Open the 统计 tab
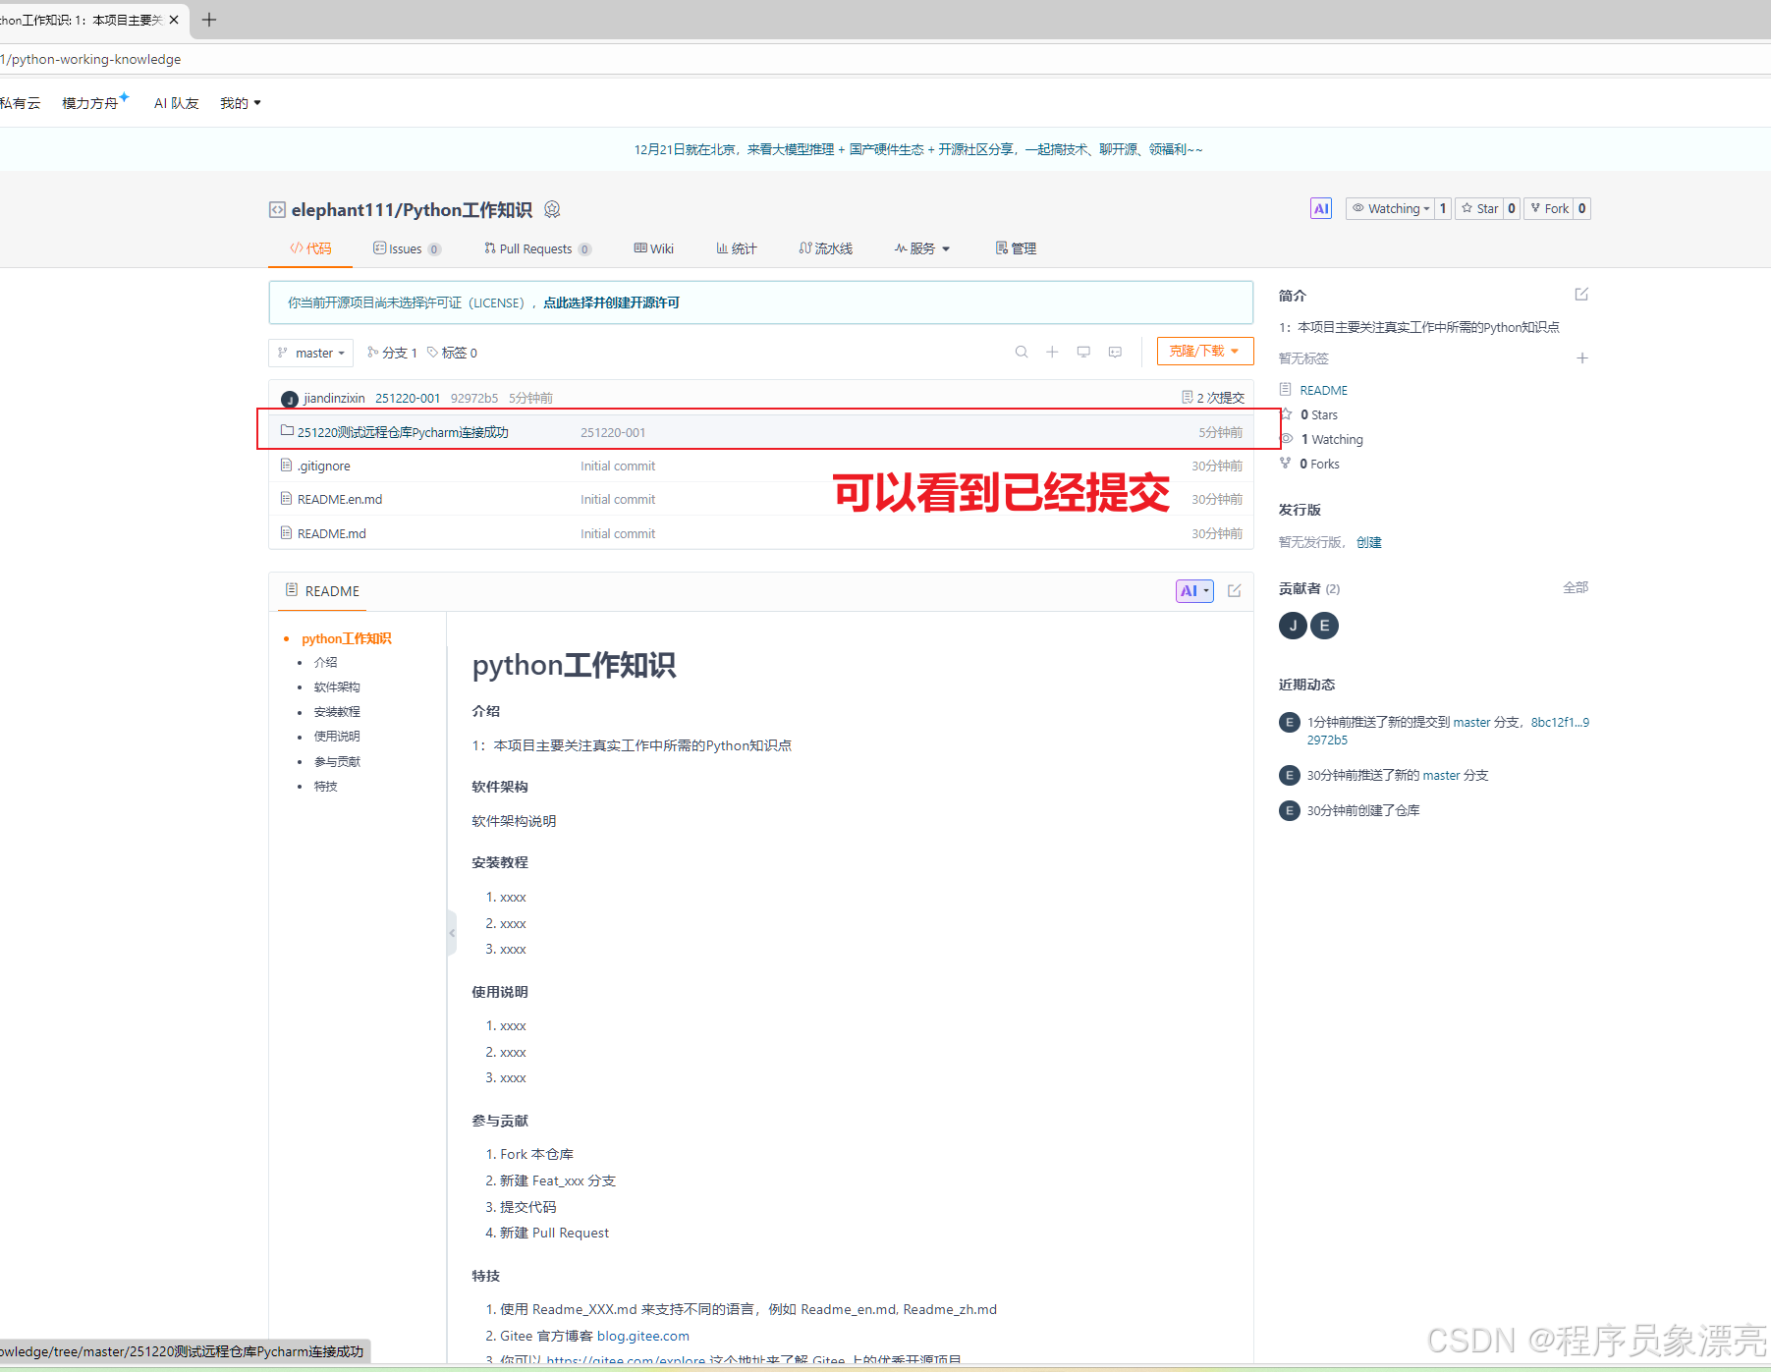1771x1372 pixels. (737, 248)
